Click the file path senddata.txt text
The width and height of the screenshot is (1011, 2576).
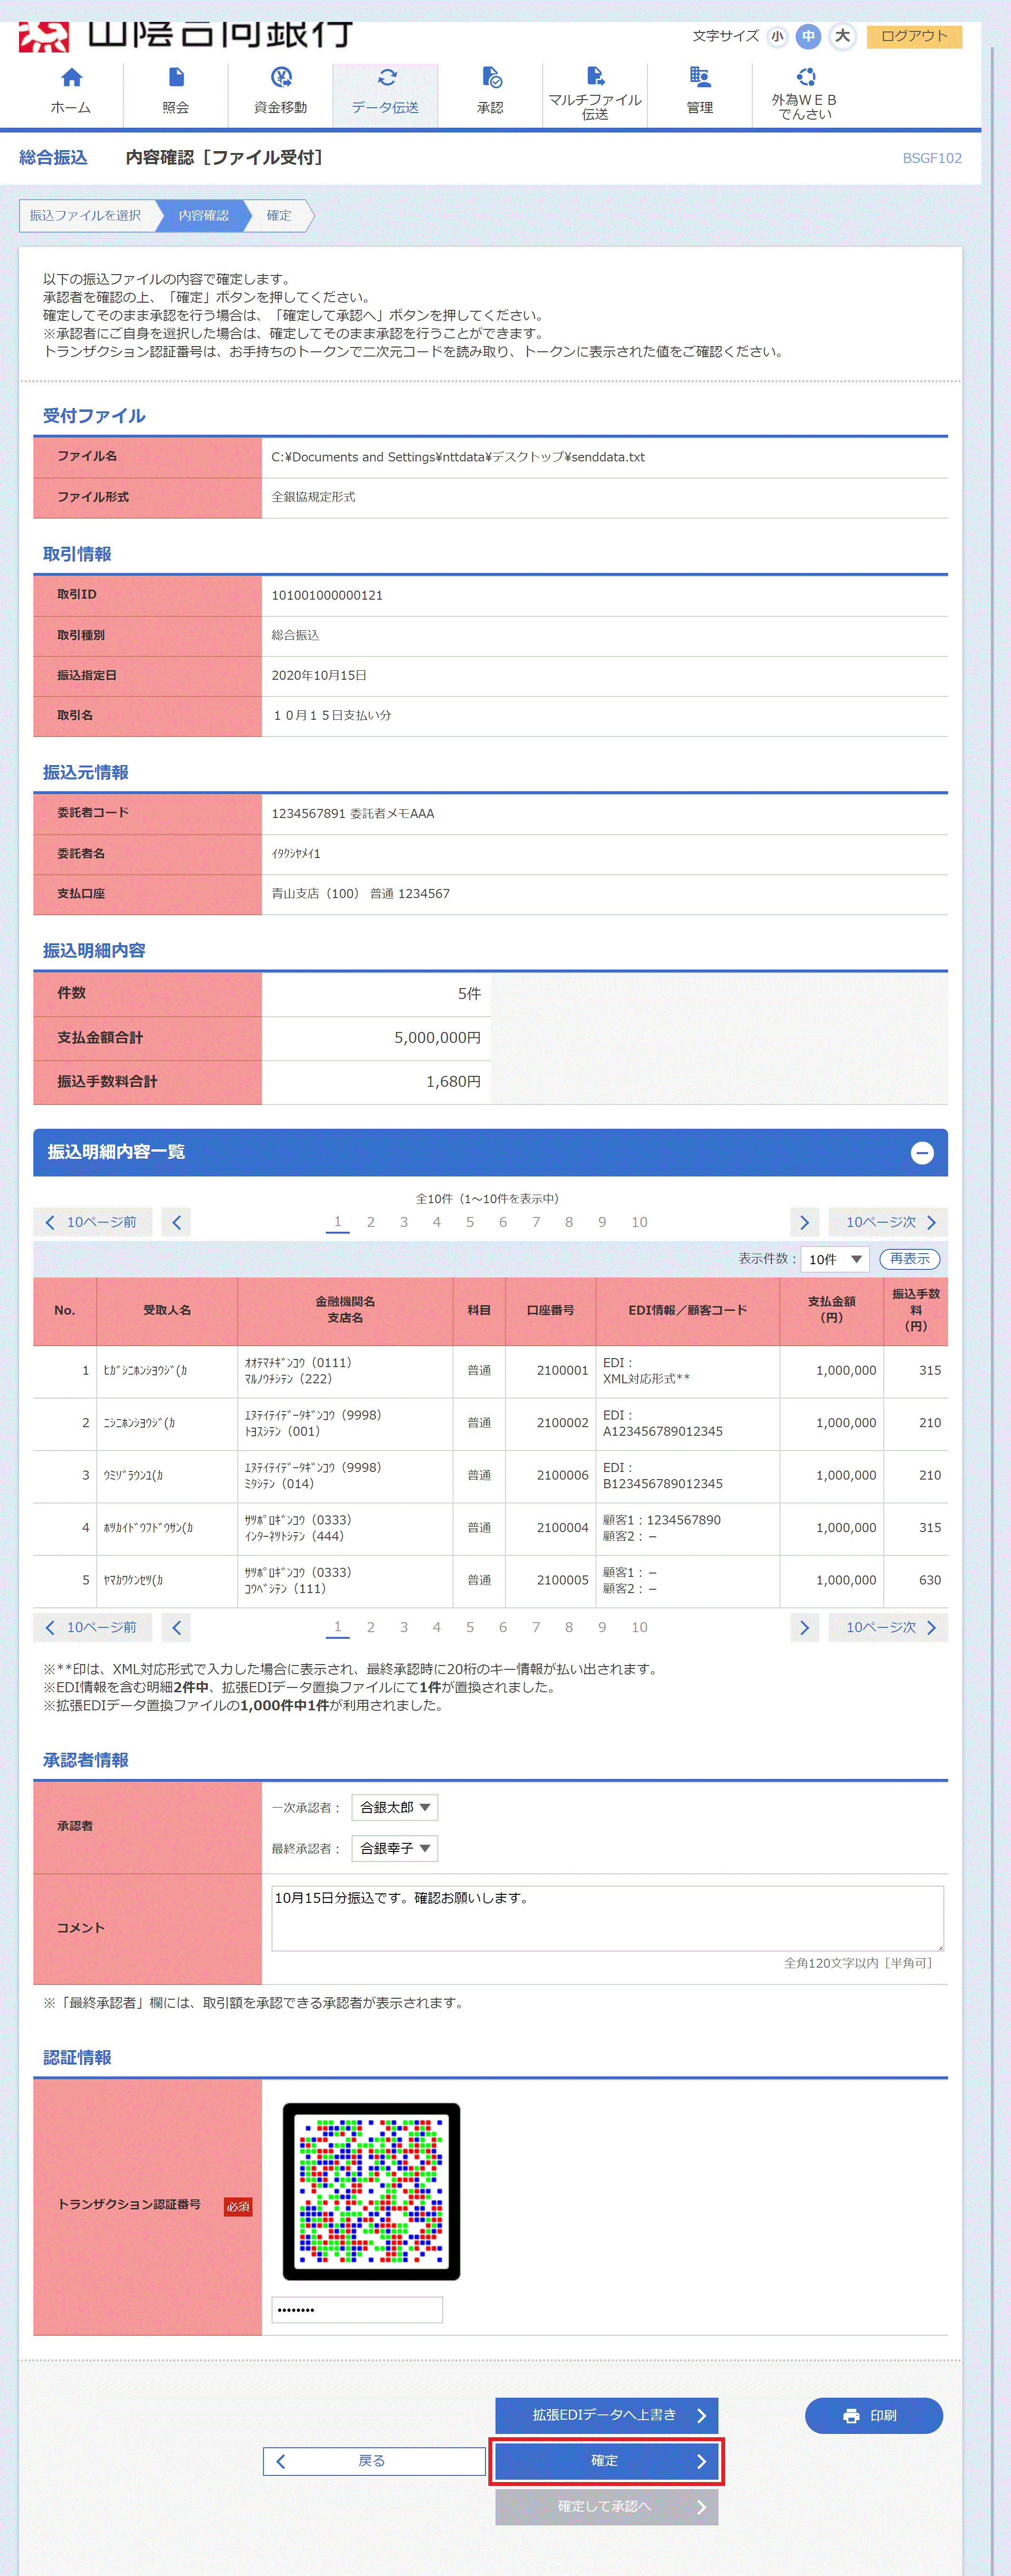click(458, 457)
